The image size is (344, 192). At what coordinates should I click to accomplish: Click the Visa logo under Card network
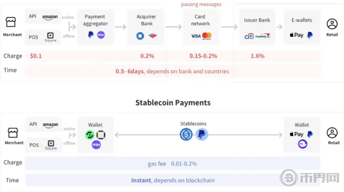tap(196, 36)
